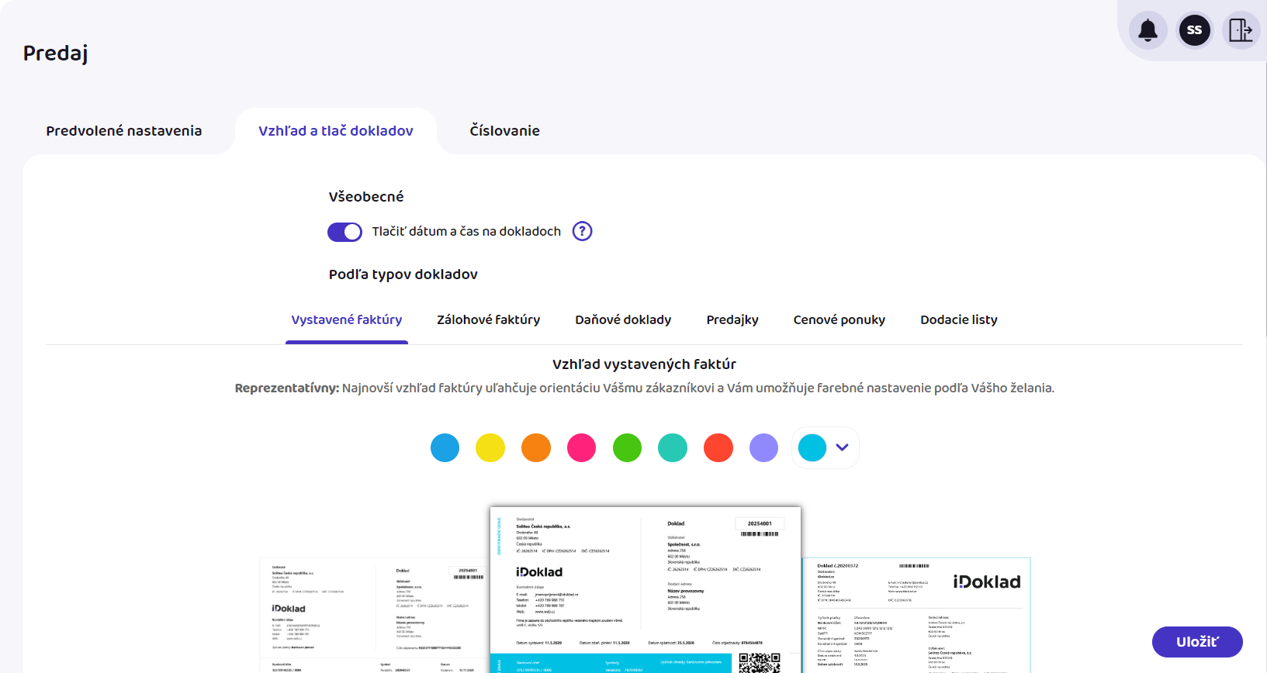Open the Dodacie listy tab

coord(958,319)
